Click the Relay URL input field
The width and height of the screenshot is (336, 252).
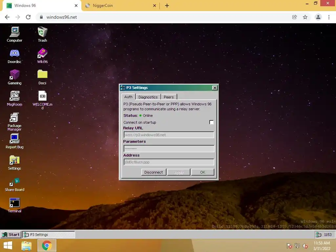pos(169,135)
